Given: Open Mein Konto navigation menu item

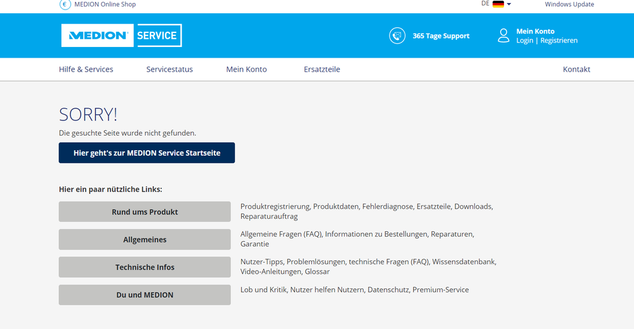Looking at the screenshot, I should click(246, 69).
